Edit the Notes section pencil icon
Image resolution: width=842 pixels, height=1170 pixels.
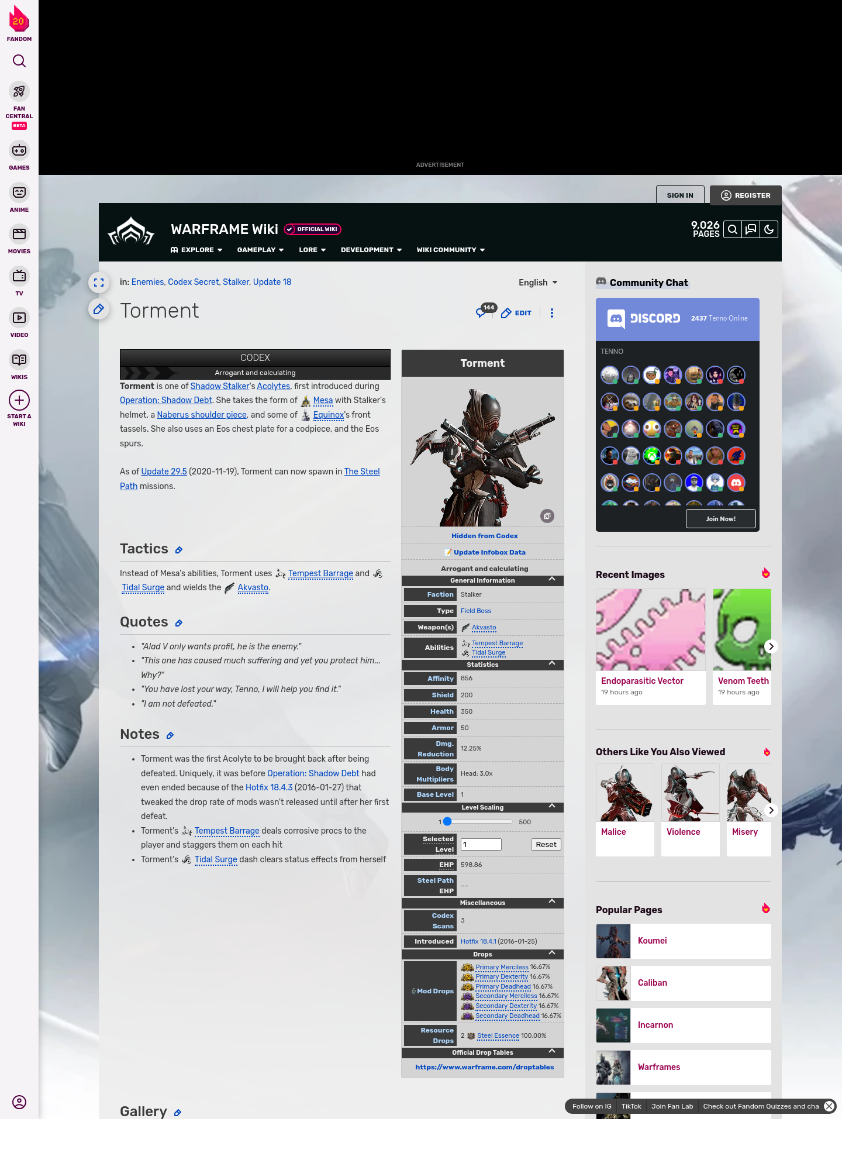(x=170, y=735)
